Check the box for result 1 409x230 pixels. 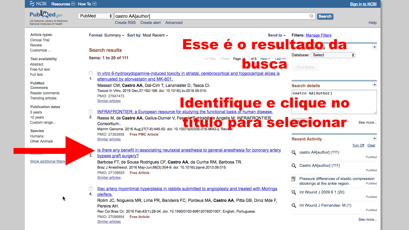click(x=91, y=73)
